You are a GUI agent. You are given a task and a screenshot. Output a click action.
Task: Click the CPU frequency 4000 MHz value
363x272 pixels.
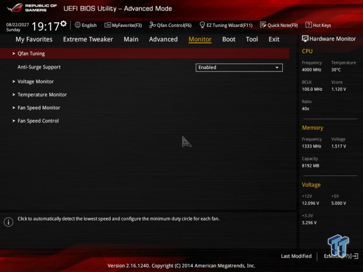311,70
